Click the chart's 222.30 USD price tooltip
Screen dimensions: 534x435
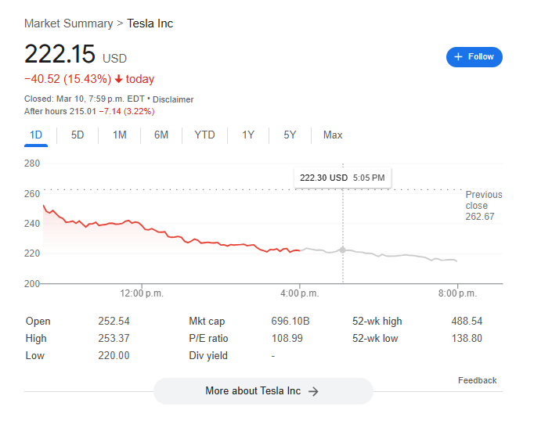342,178
